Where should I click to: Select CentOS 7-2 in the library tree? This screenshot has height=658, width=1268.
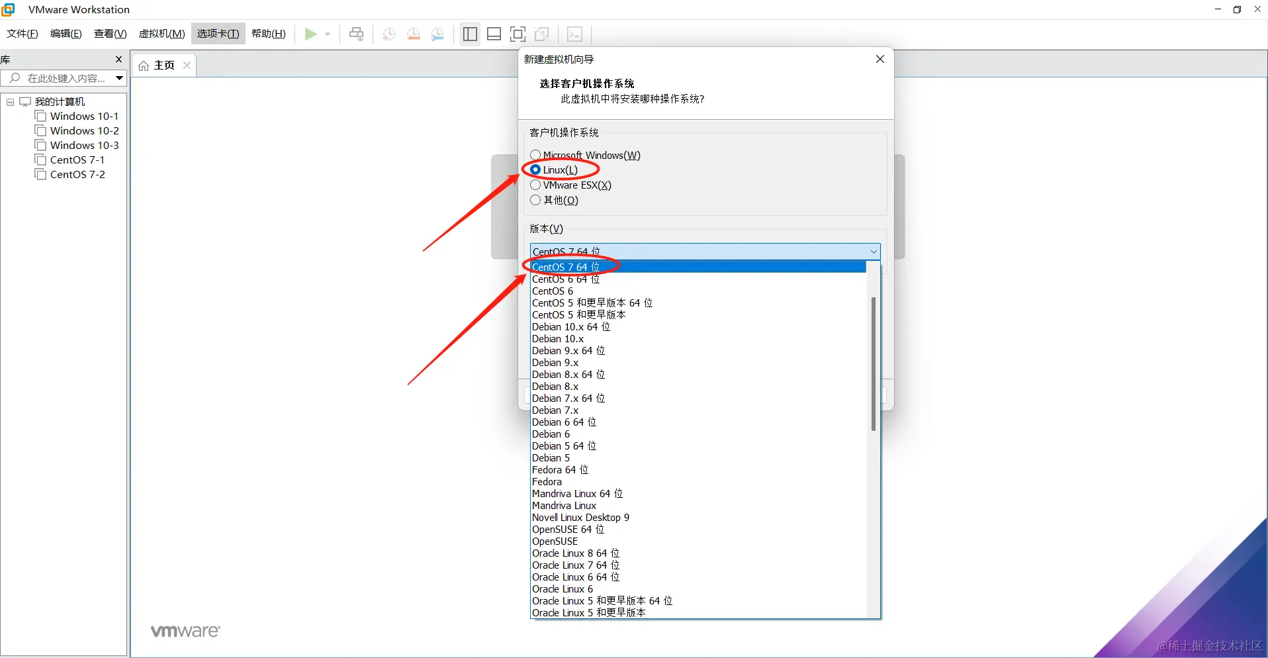77,174
